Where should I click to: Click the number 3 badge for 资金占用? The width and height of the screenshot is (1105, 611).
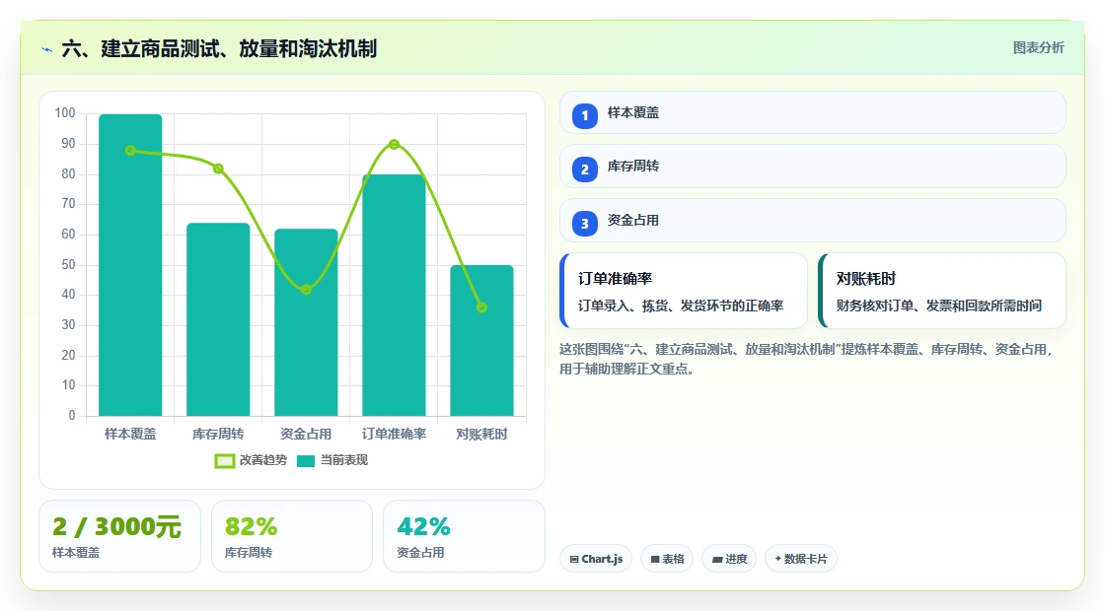pyautogui.click(x=584, y=223)
